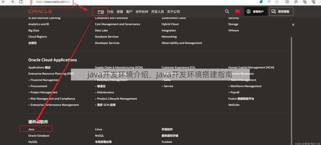The image size is (321, 145).
Task: Open the 客户 menu
Action: (129, 12)
